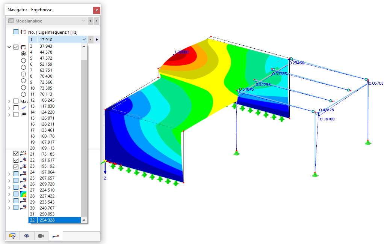Click the rainbow isosurface icon

click(x=23, y=194)
